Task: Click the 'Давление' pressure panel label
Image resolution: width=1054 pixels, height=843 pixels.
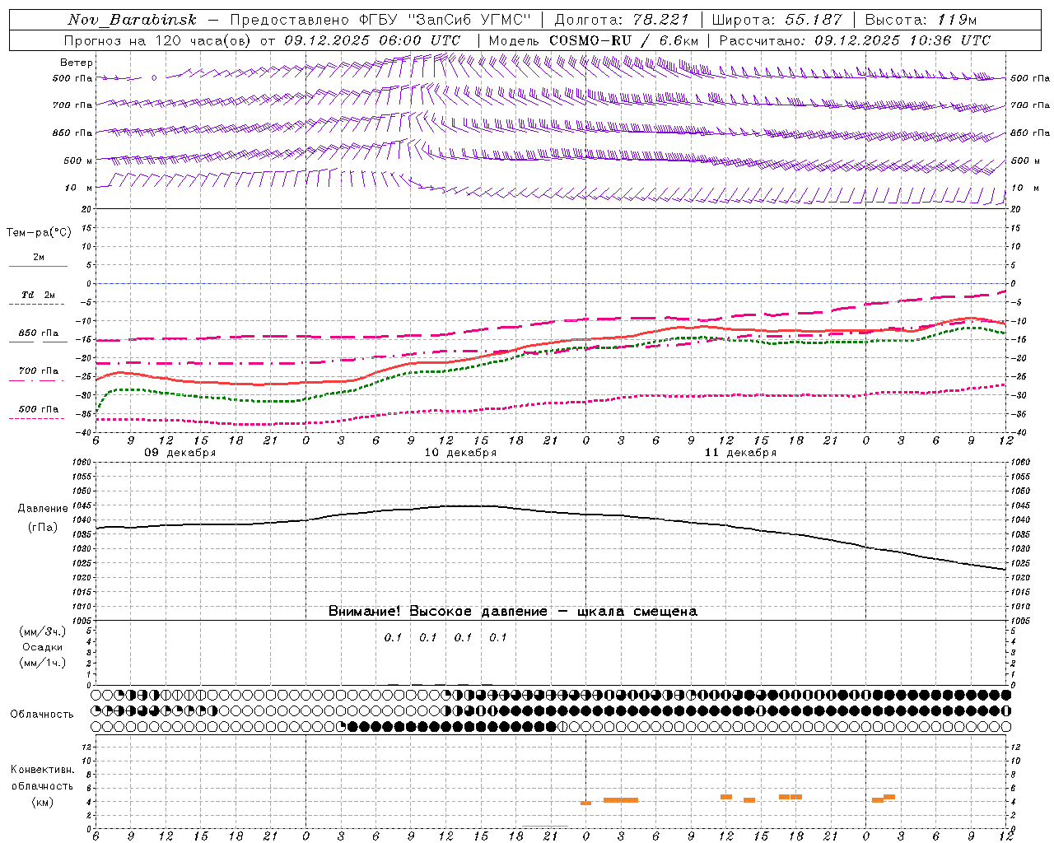Action: 43,509
